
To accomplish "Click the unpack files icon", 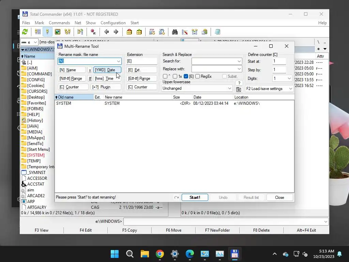I will [139, 32].
